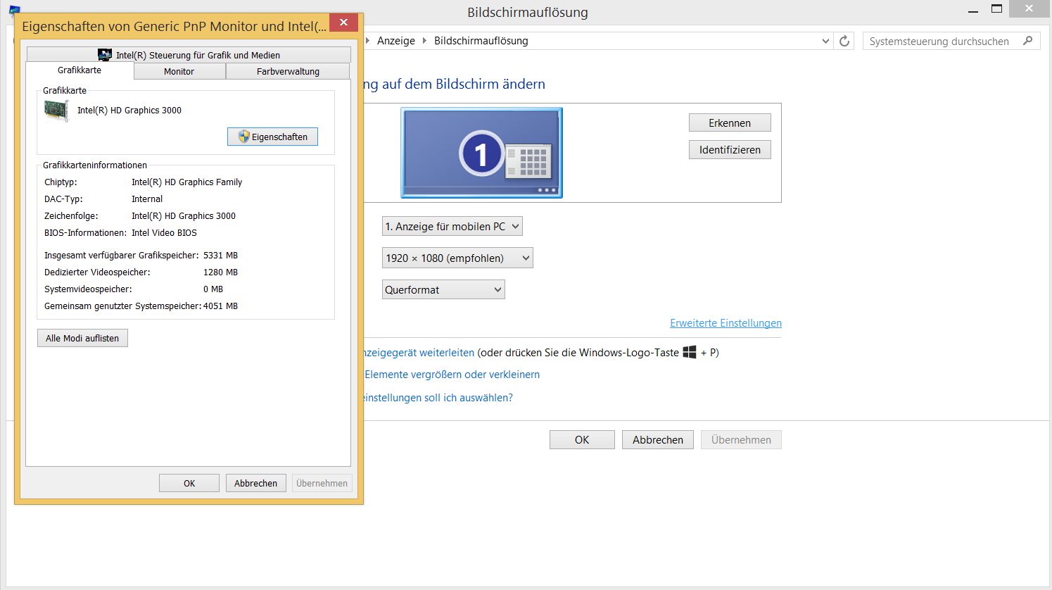Click the shield Eigenschaften button
The image size is (1052, 590).
coord(272,137)
